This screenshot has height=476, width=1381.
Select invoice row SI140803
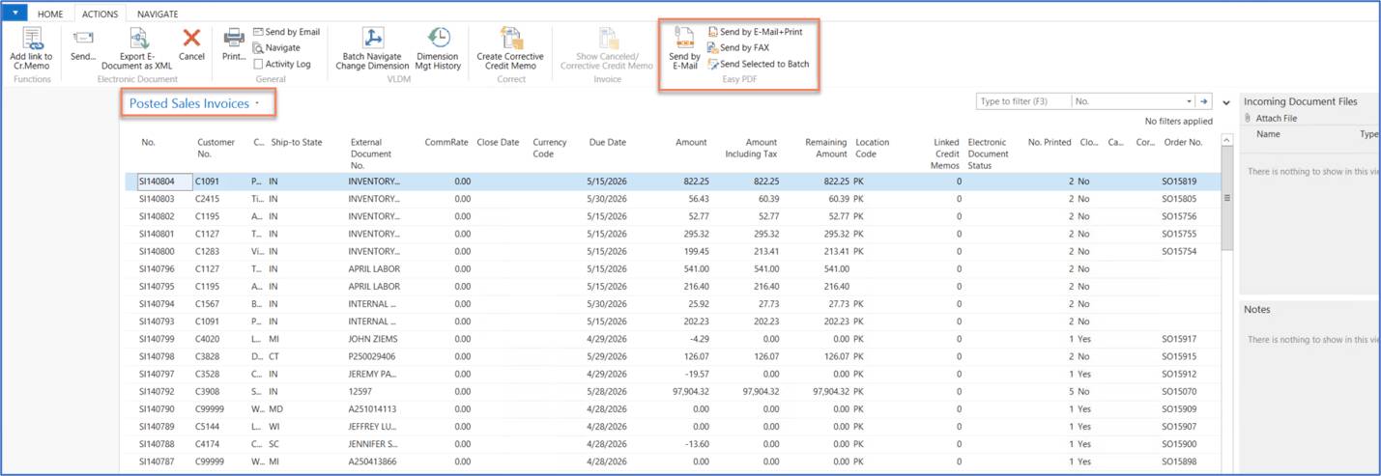point(675,199)
